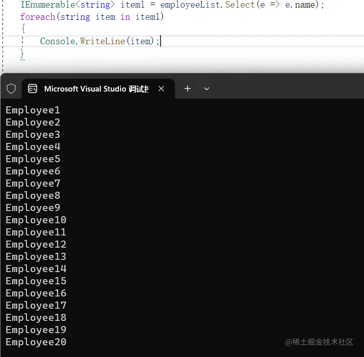Click the Employee4 output line

(33, 147)
